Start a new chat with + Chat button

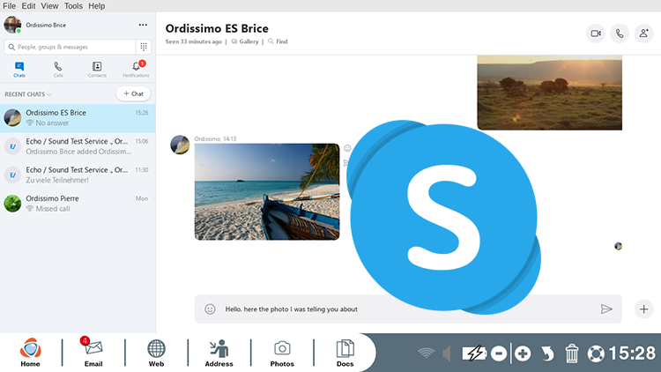(133, 93)
